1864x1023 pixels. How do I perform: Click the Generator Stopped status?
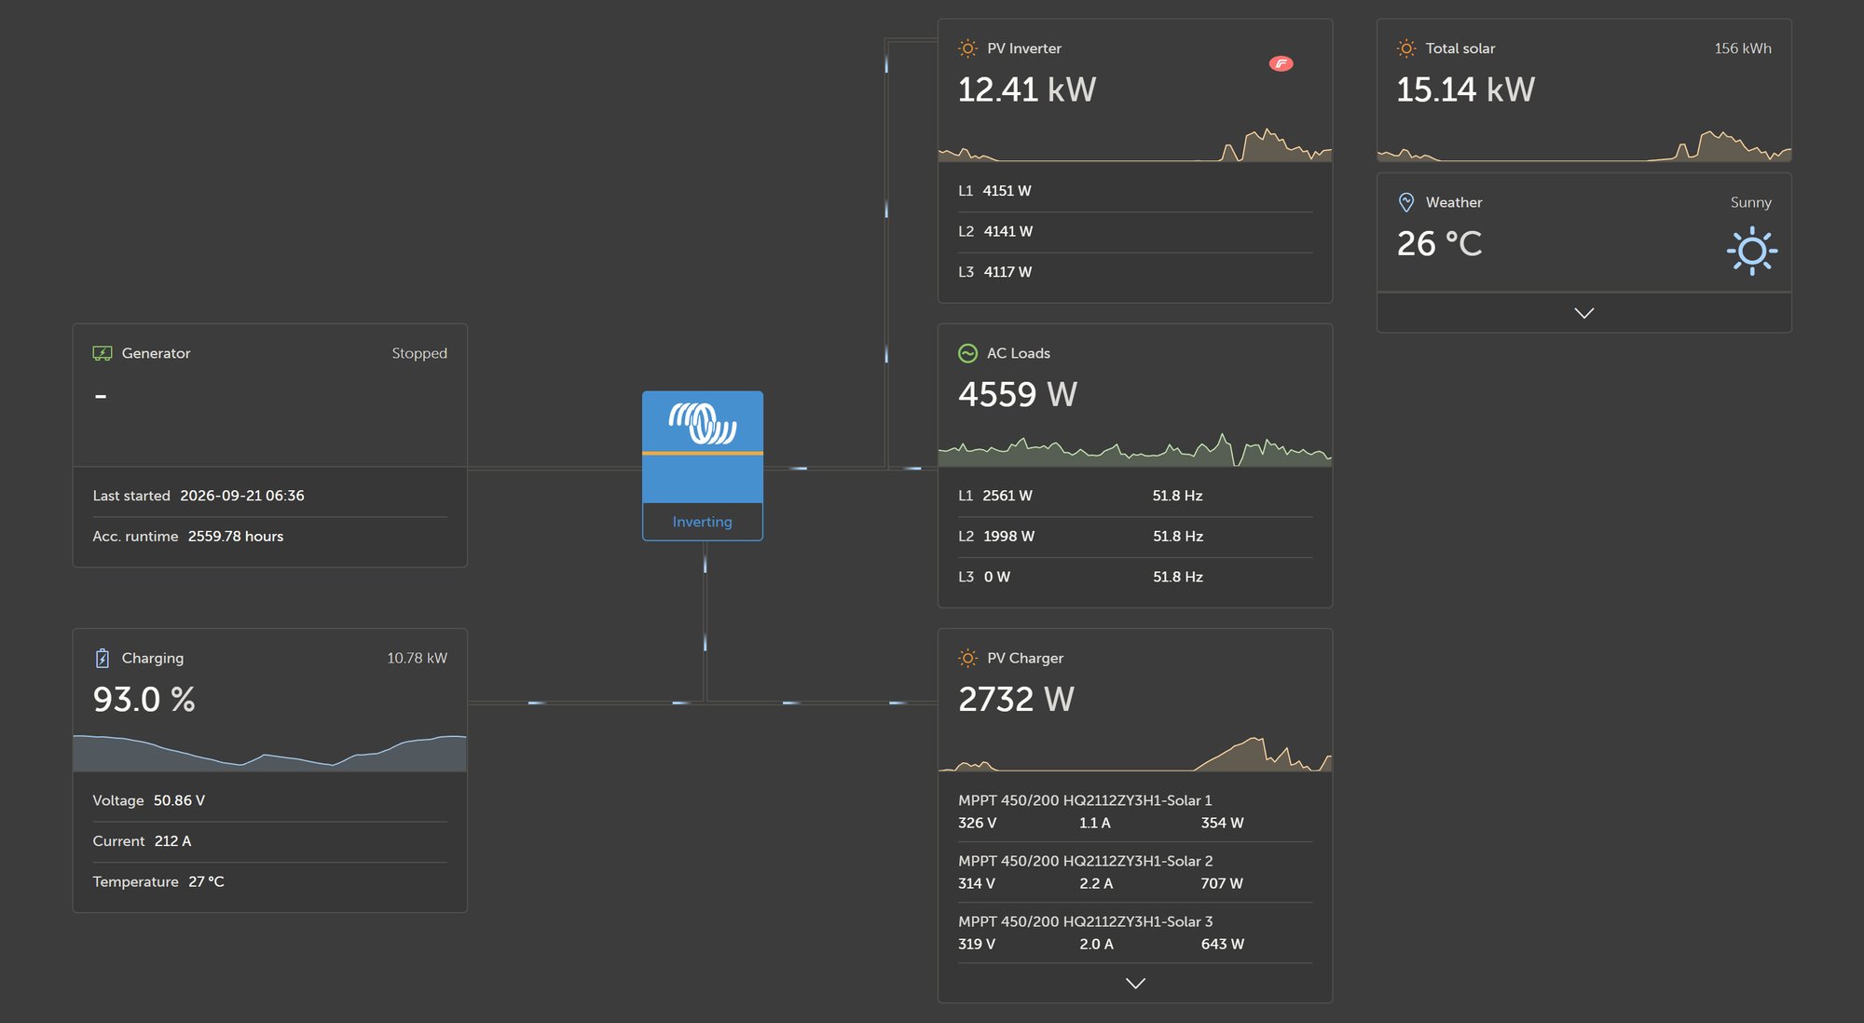[419, 353]
